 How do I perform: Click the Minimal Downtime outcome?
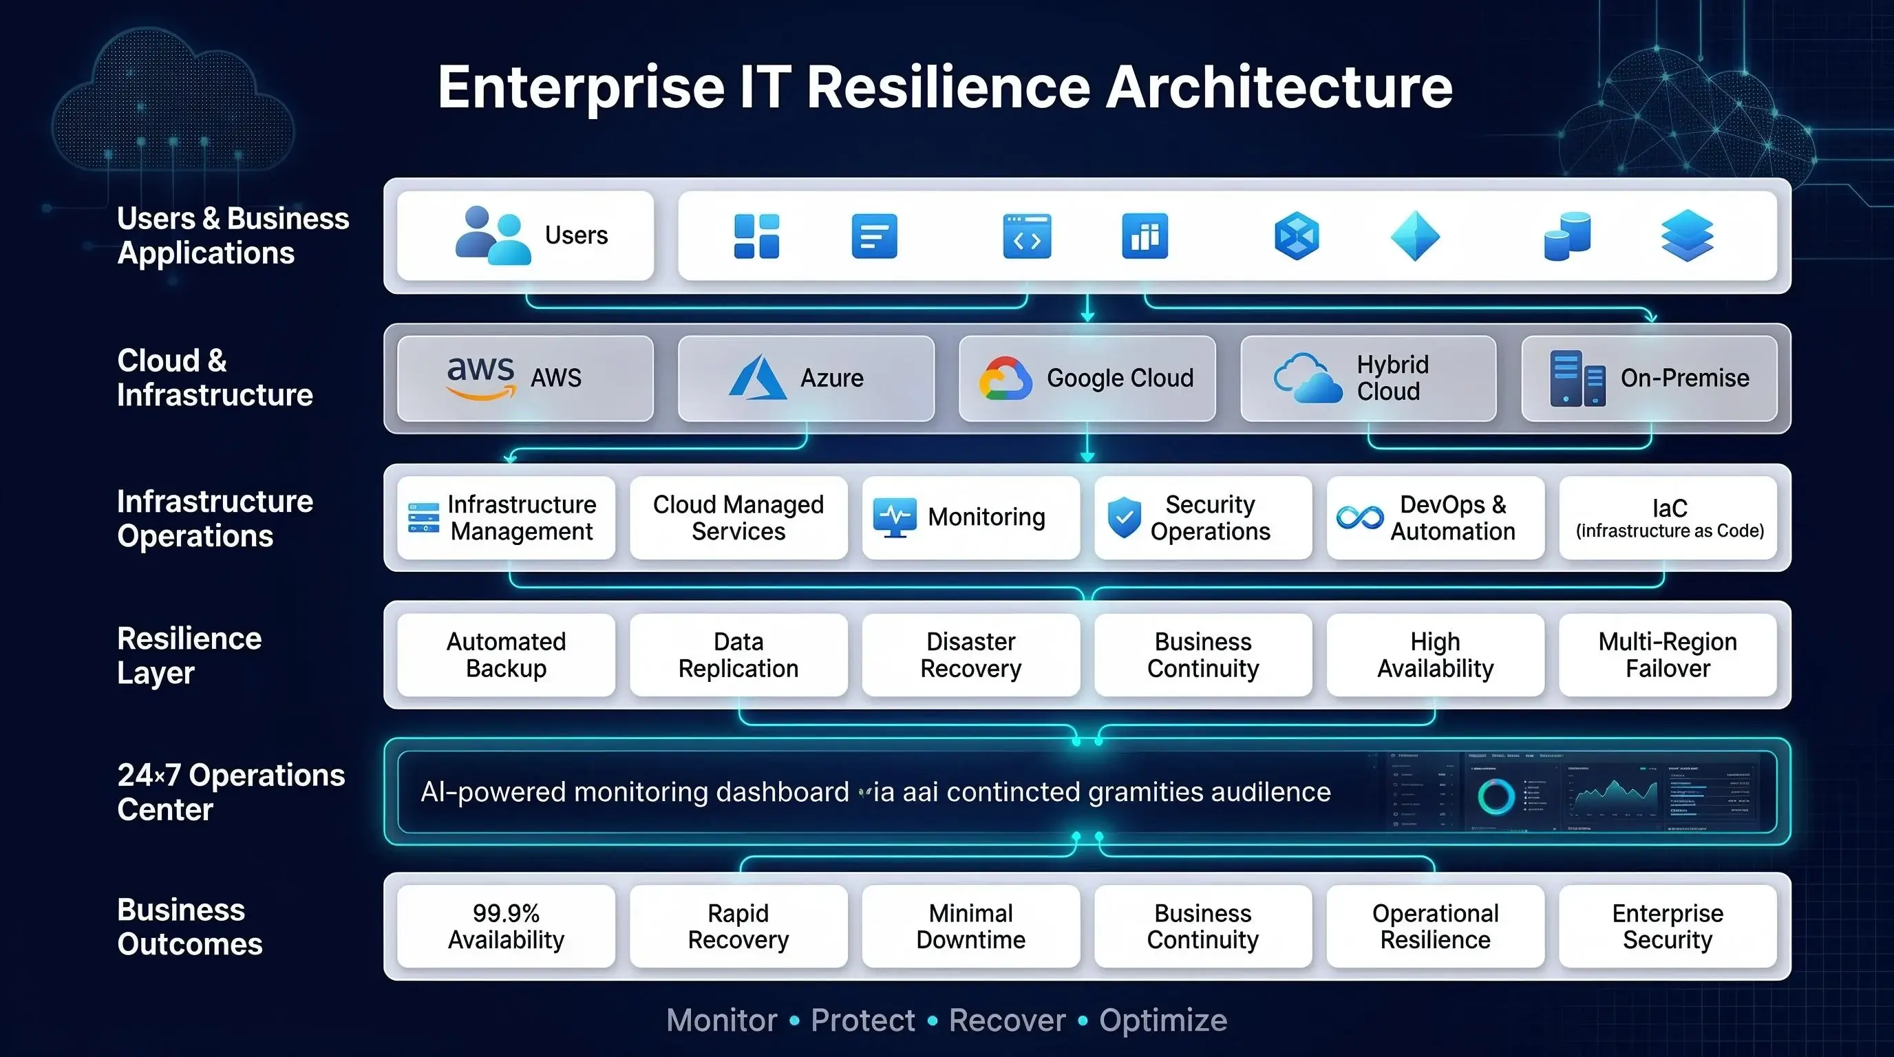[x=970, y=926]
